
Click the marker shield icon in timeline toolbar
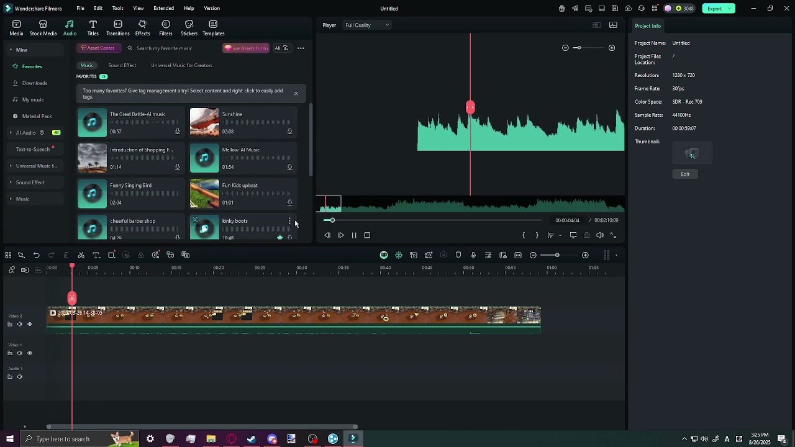tap(458, 255)
